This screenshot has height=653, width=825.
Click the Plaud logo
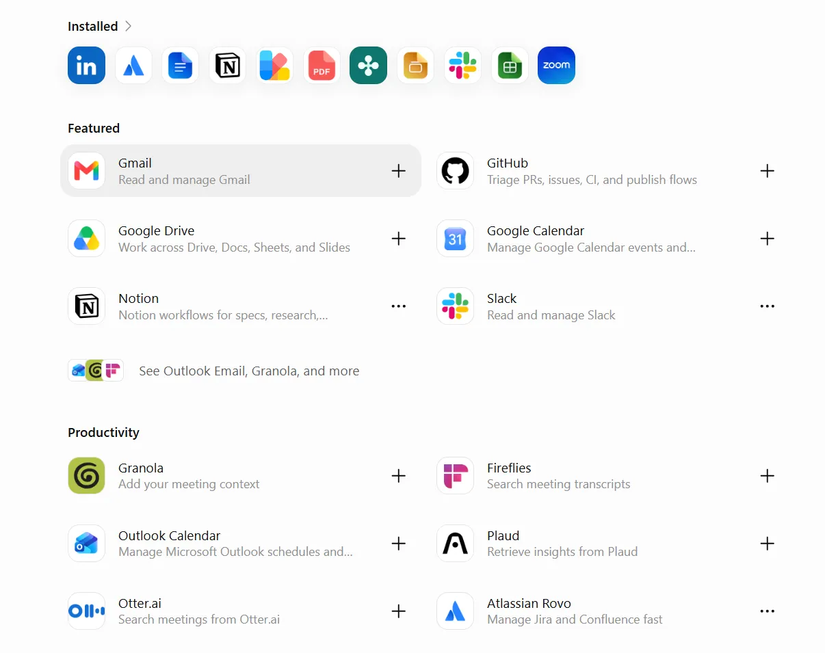click(455, 543)
